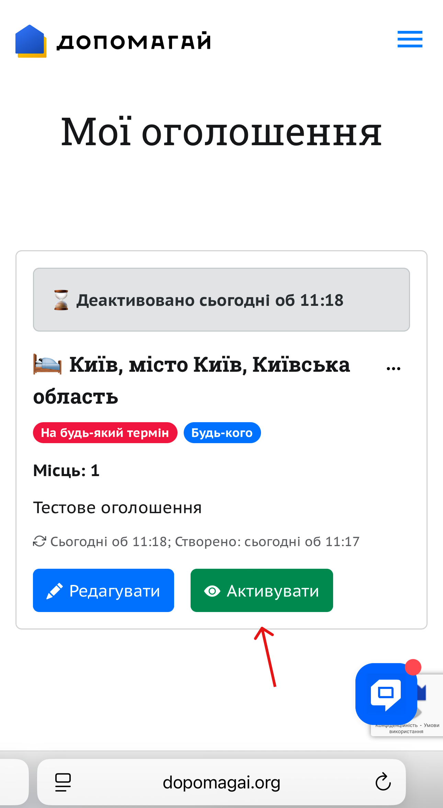
Task: Open the page reader menu icon
Action: point(63,782)
